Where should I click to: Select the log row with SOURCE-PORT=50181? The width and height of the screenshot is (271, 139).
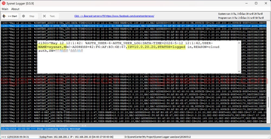tap(134, 32)
